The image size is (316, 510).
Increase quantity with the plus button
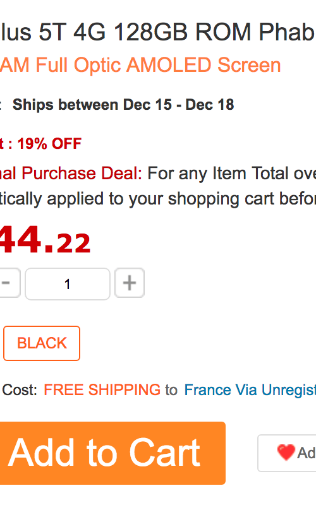130,283
